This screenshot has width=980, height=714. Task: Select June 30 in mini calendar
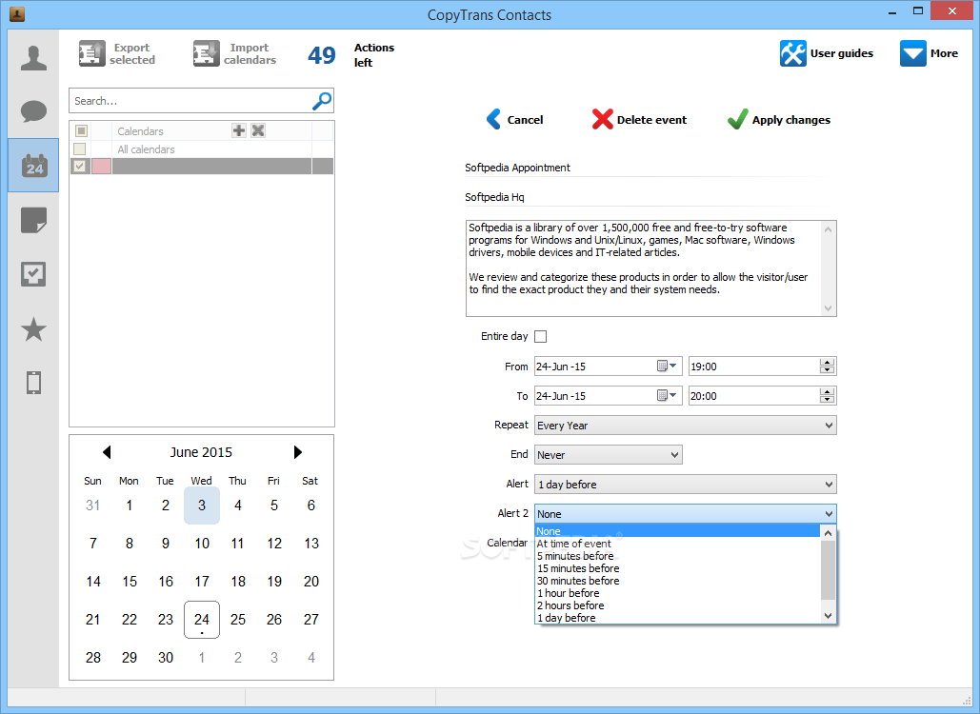166,658
